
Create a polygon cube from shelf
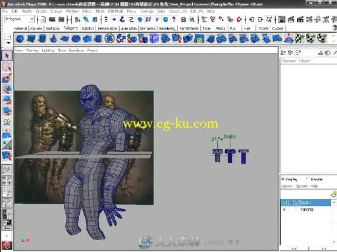pyautogui.click(x=31, y=39)
